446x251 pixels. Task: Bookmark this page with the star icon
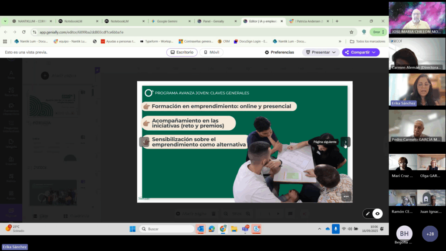coord(351,32)
